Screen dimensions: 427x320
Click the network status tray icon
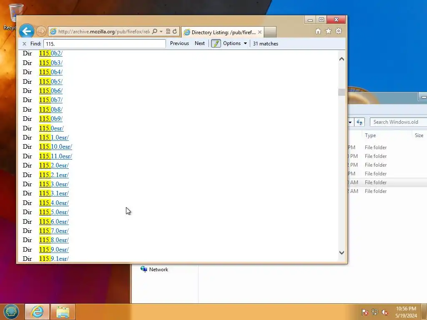point(375,312)
